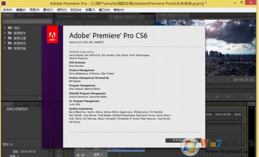
Task: Open the program monitor settings wrench
Action: click(x=228, y=80)
